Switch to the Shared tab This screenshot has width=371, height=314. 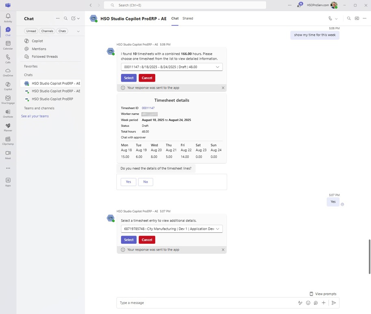point(188,18)
